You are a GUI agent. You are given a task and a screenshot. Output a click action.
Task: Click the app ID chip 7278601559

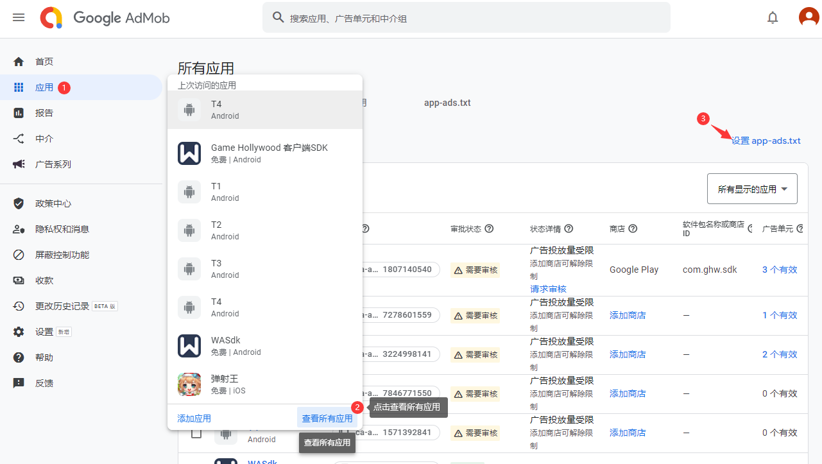point(401,315)
